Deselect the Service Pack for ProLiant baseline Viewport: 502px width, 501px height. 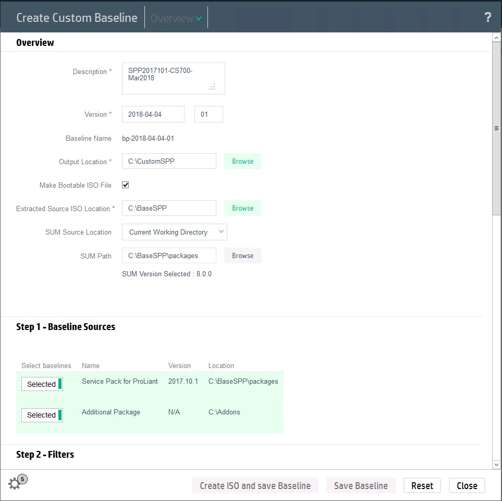click(42, 384)
